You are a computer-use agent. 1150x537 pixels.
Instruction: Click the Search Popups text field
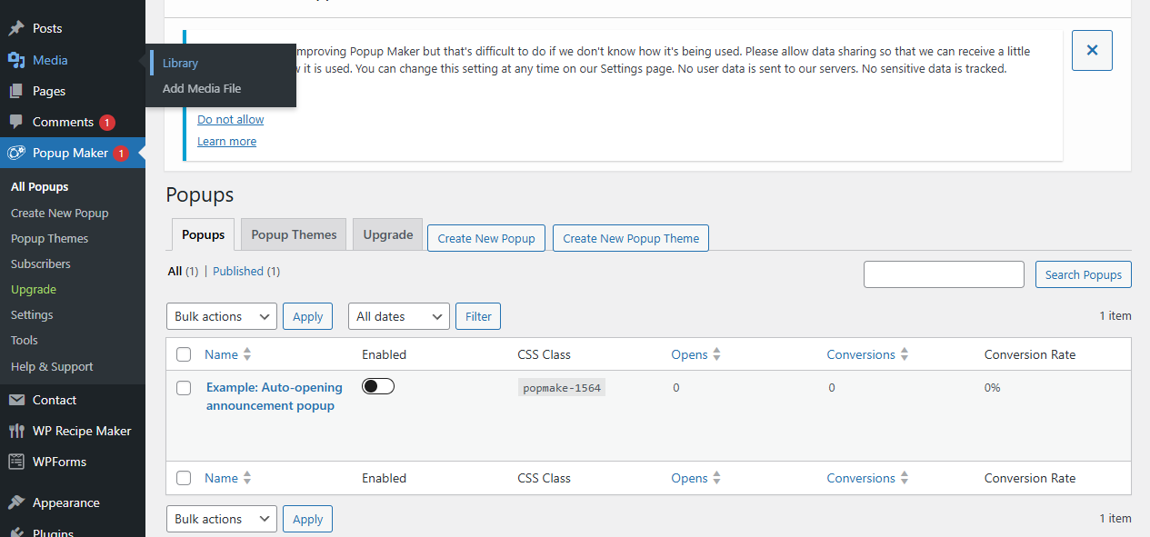944,274
